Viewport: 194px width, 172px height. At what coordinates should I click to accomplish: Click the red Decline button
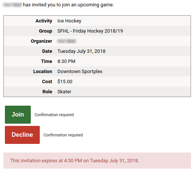click(22, 135)
